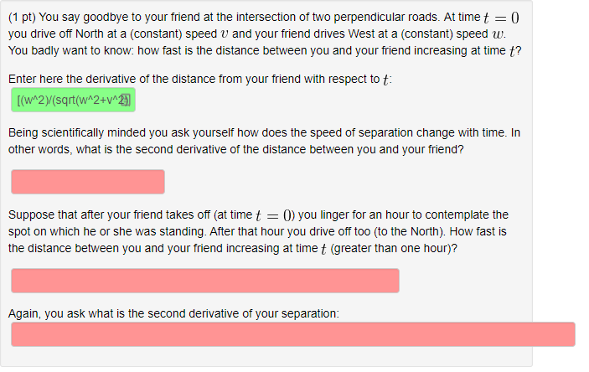Focus the answer box for the one-hour delay question
The width and height of the screenshot is (589, 372).
click(204, 281)
